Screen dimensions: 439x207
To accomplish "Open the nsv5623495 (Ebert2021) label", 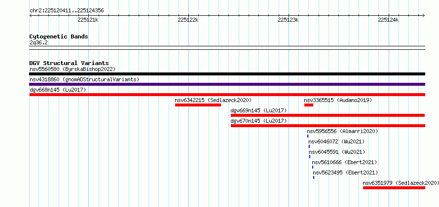I will tap(345, 172).
